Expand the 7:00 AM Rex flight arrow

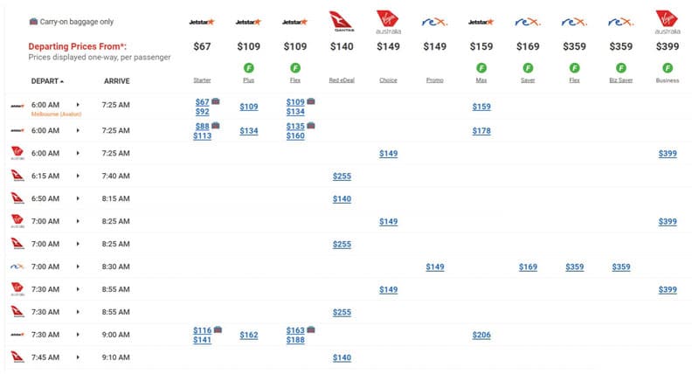pyautogui.click(x=78, y=267)
